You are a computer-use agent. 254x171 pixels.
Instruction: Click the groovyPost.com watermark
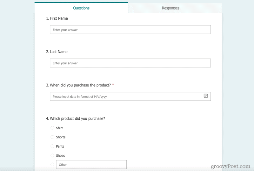(x=231, y=166)
